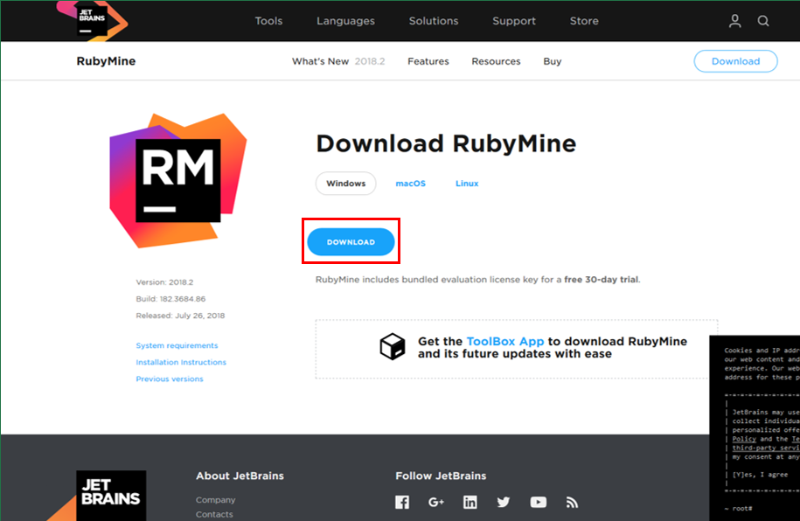Open the user account icon
This screenshot has height=521, width=800.
734,21
